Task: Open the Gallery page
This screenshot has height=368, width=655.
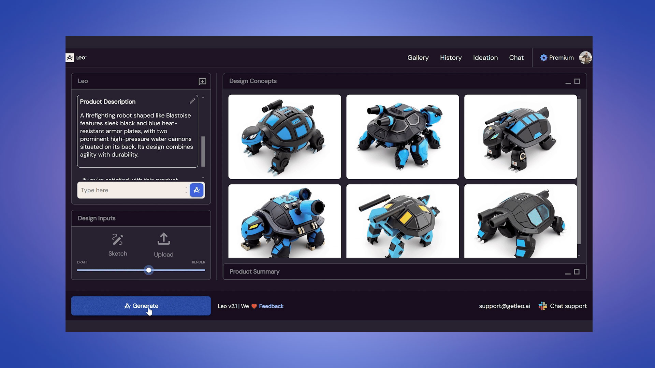Action: (418, 58)
